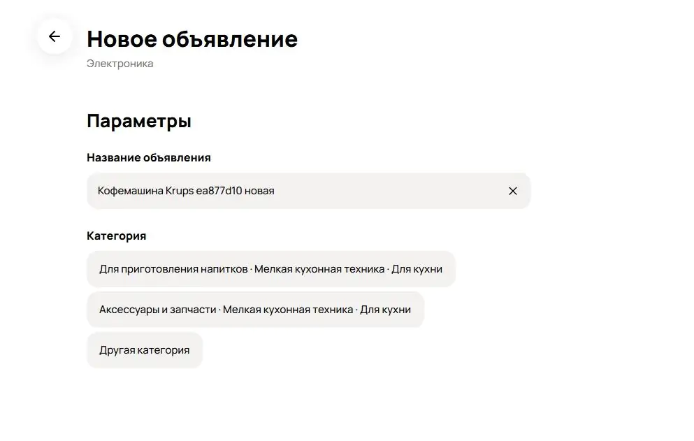Click the 'Параметры' section heading
Screen dimensions: 694x441
139,121
